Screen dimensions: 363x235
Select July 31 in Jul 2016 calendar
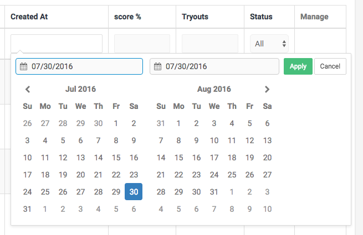click(x=27, y=209)
